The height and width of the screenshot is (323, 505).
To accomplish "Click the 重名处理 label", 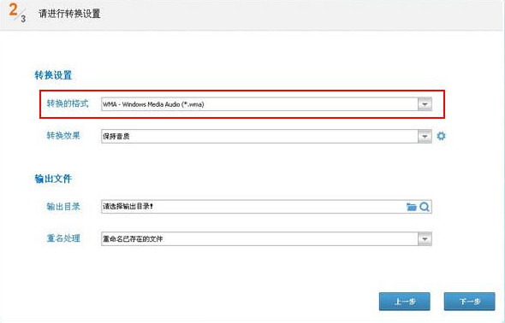I will click(x=63, y=238).
